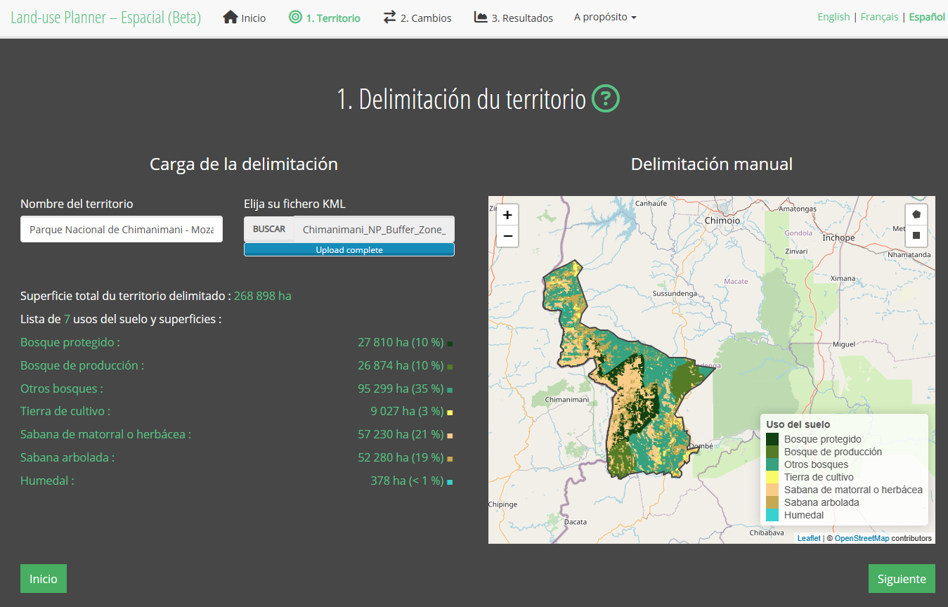Click the target icon beside 1. Territorio
The image size is (948, 607).
click(296, 18)
